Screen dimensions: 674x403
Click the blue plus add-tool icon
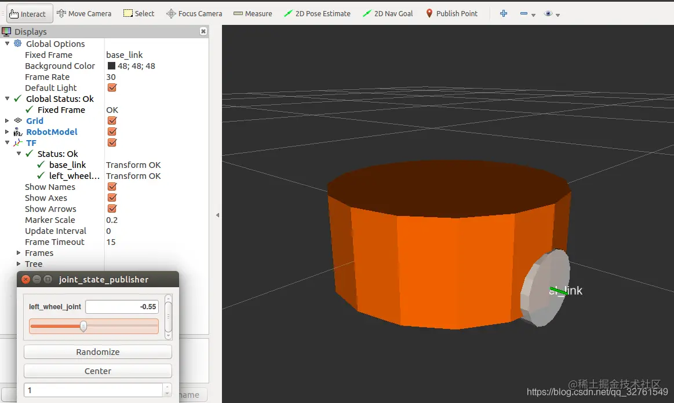click(x=504, y=14)
